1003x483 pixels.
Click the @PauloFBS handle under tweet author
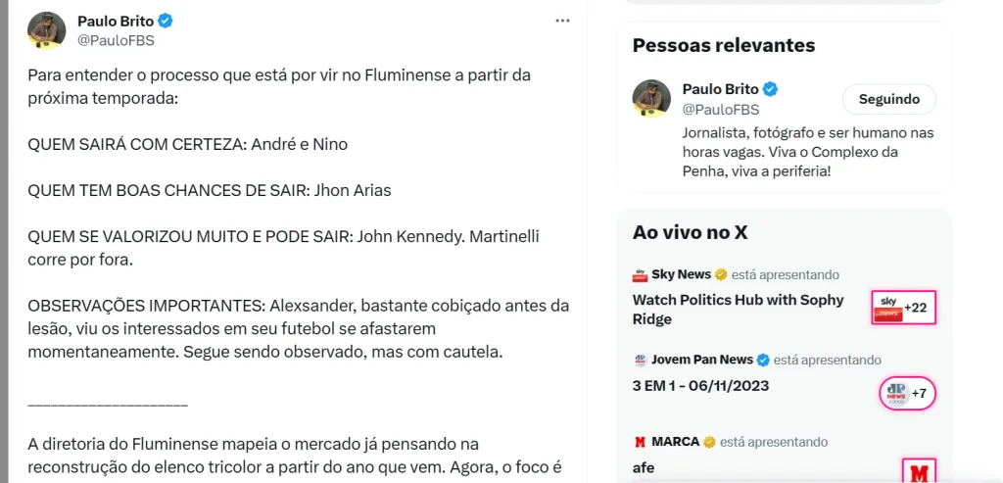pos(116,40)
